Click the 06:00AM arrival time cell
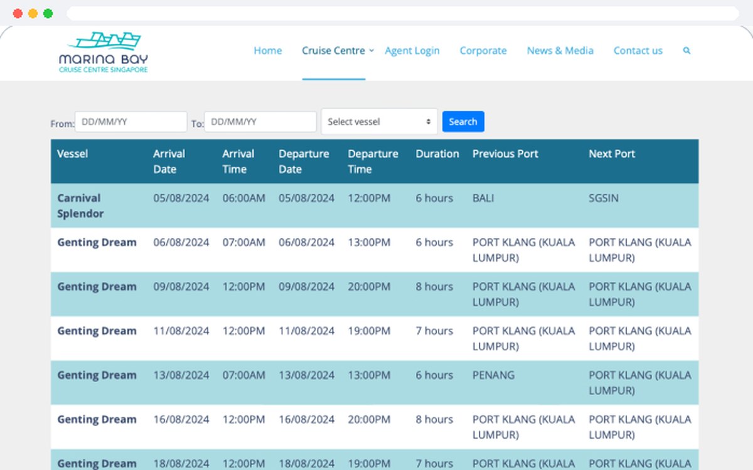 (243, 198)
